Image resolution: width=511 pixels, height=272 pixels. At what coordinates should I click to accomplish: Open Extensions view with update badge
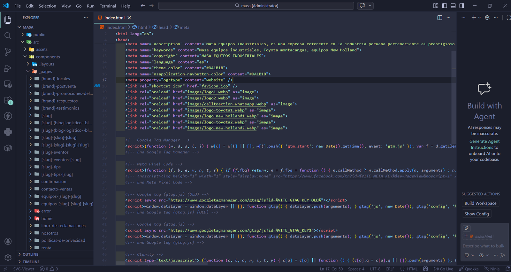coord(8,100)
